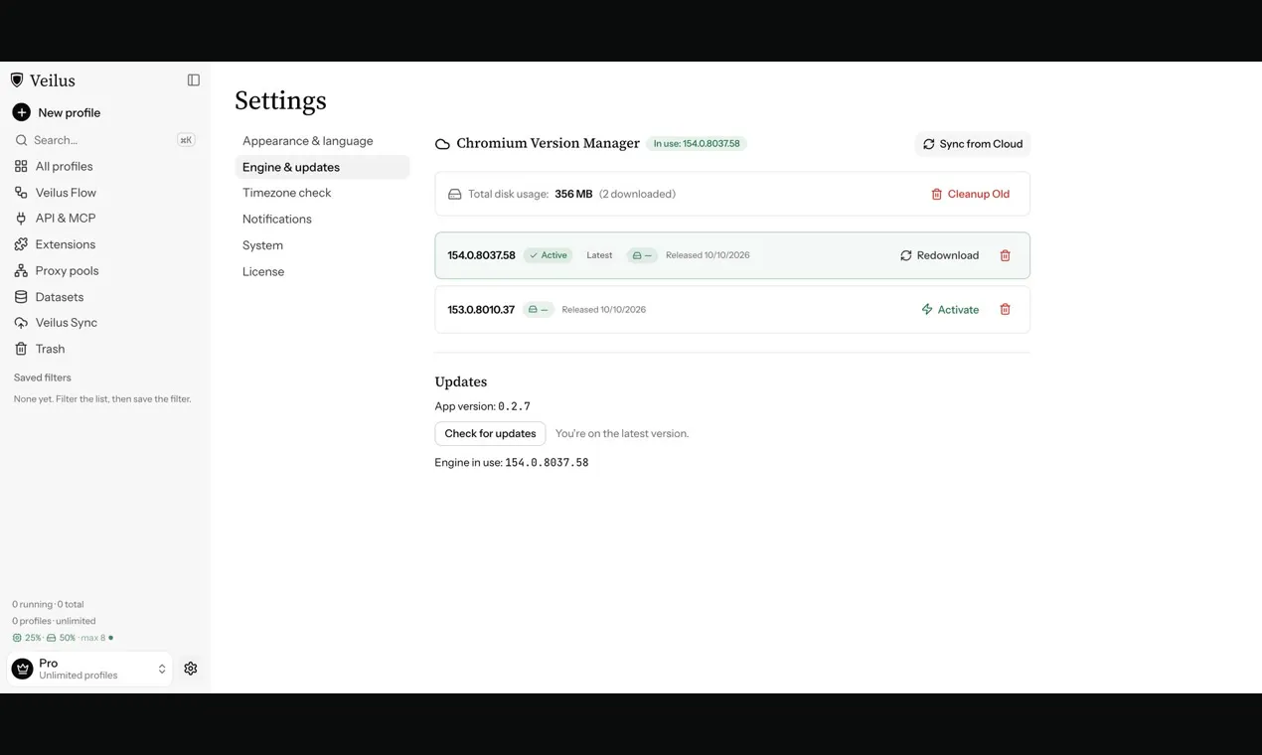Open All profiles
This screenshot has width=1262, height=755.
[x=64, y=166]
